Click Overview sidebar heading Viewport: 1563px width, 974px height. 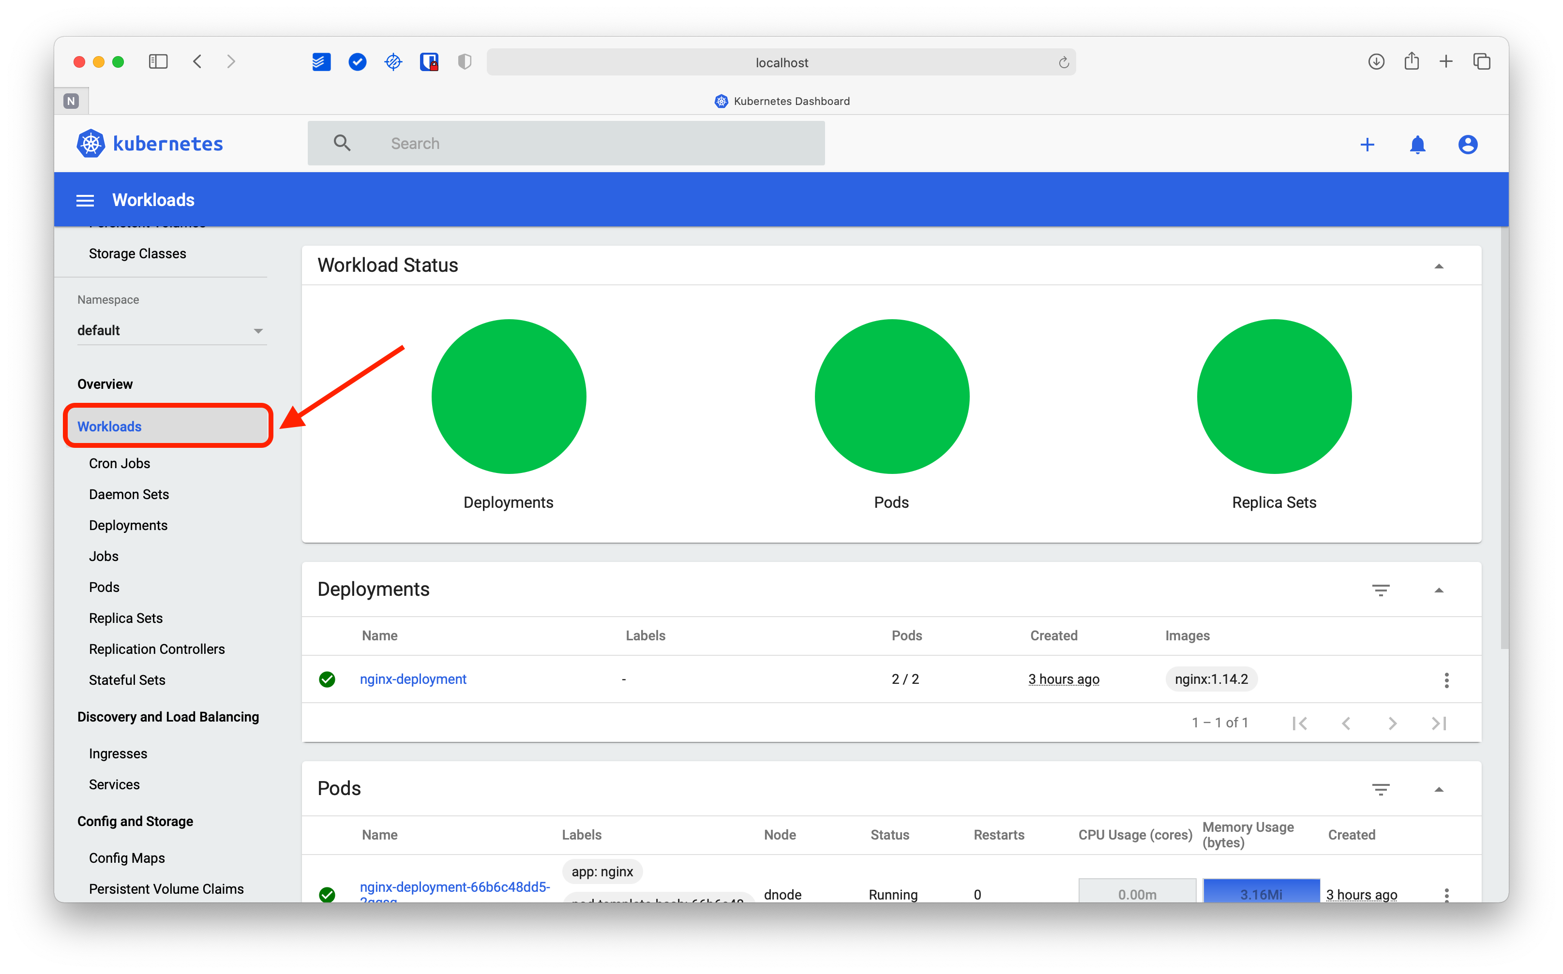105,384
